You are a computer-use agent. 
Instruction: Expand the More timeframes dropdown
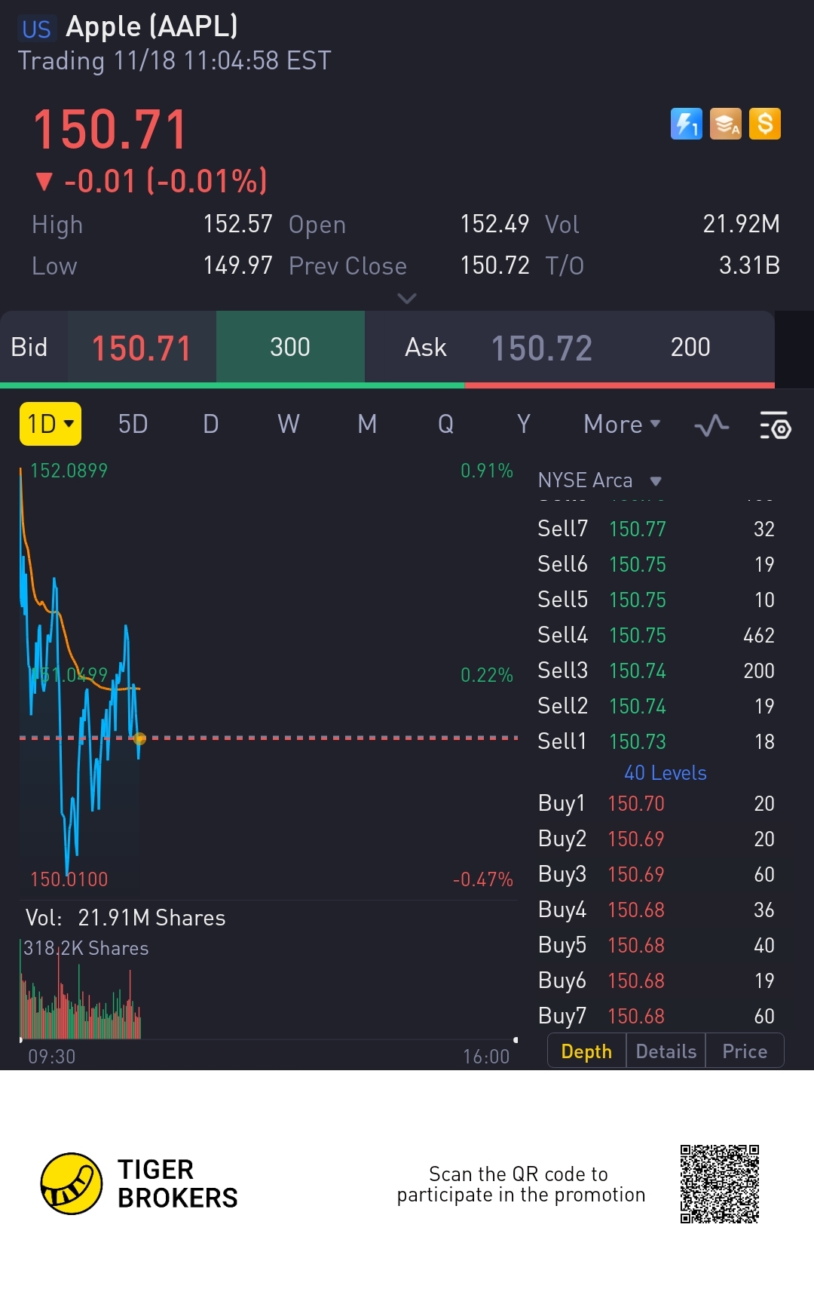coord(622,425)
